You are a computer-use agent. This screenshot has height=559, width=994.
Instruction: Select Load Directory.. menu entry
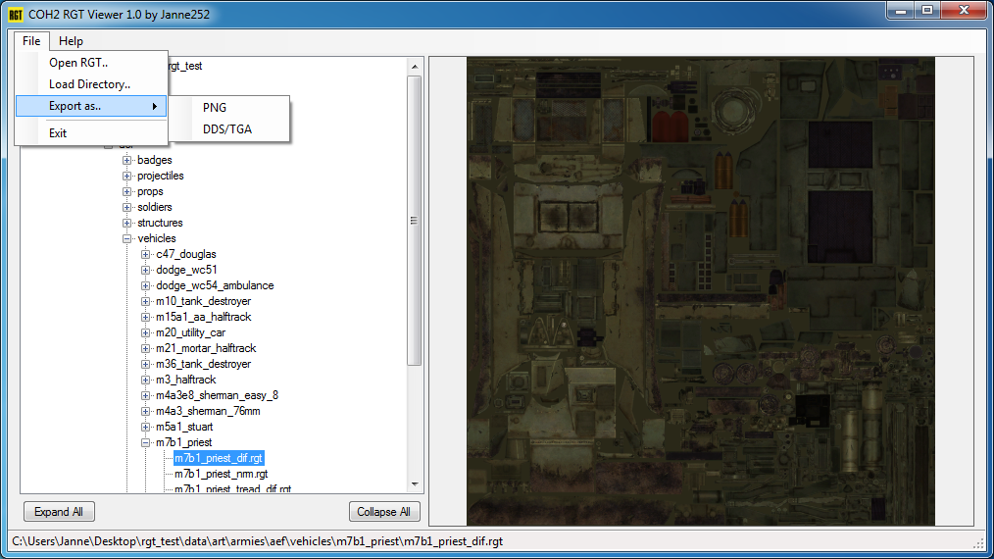pos(92,83)
